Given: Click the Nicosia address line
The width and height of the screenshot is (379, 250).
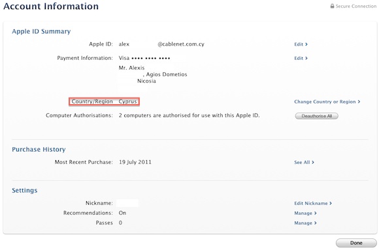Looking at the screenshot, I should click(146, 81).
